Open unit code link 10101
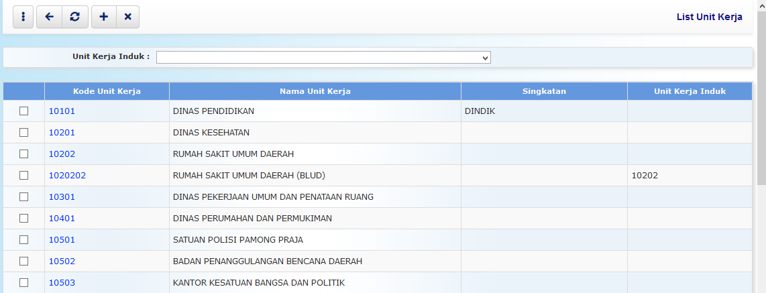Image resolution: width=766 pixels, height=293 pixels. click(x=62, y=111)
